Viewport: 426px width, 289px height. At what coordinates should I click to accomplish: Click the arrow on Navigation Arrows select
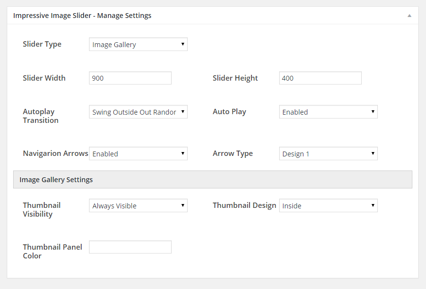point(182,153)
